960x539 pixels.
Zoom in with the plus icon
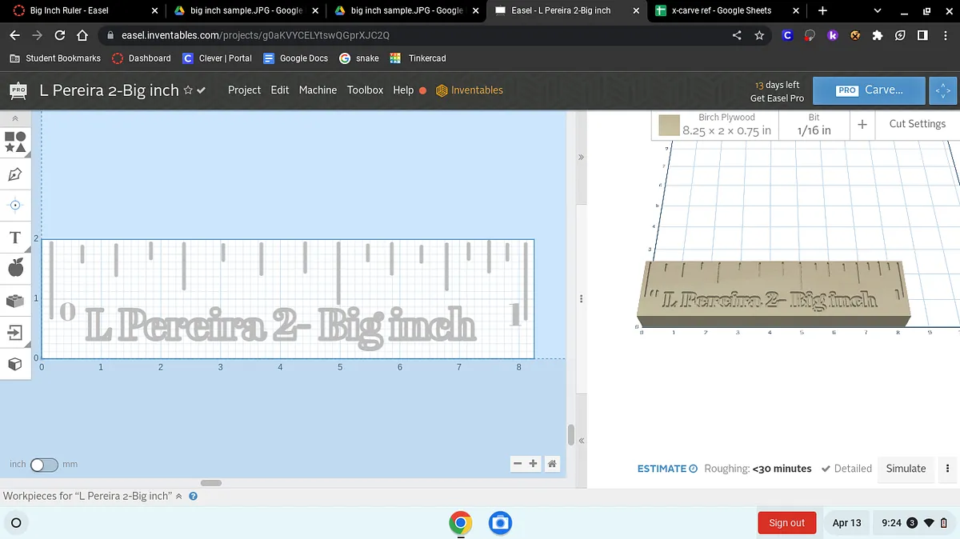coord(534,464)
